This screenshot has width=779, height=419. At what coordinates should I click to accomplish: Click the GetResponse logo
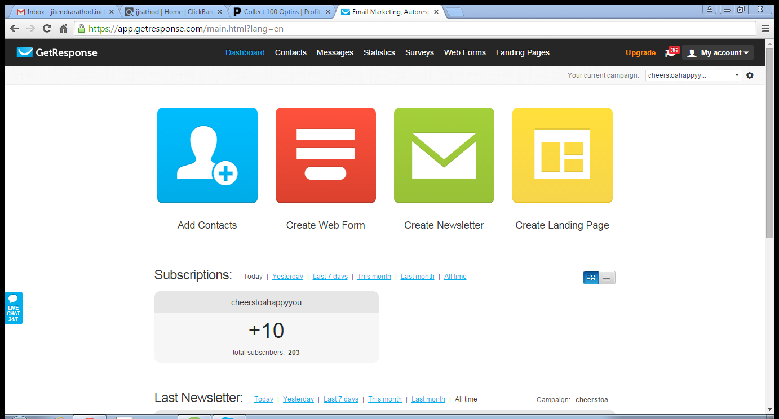pyautogui.click(x=57, y=52)
